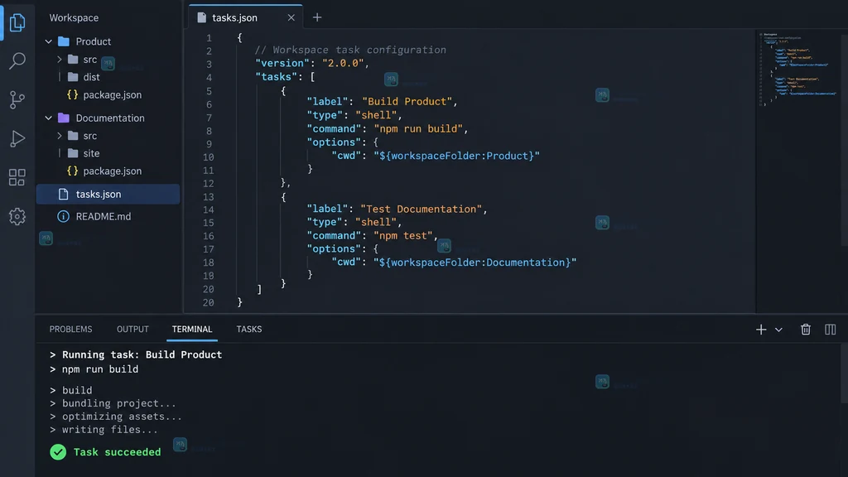Open the terminal launch profile dropdown arrow
Screen dimensions: 848x477
pos(778,330)
